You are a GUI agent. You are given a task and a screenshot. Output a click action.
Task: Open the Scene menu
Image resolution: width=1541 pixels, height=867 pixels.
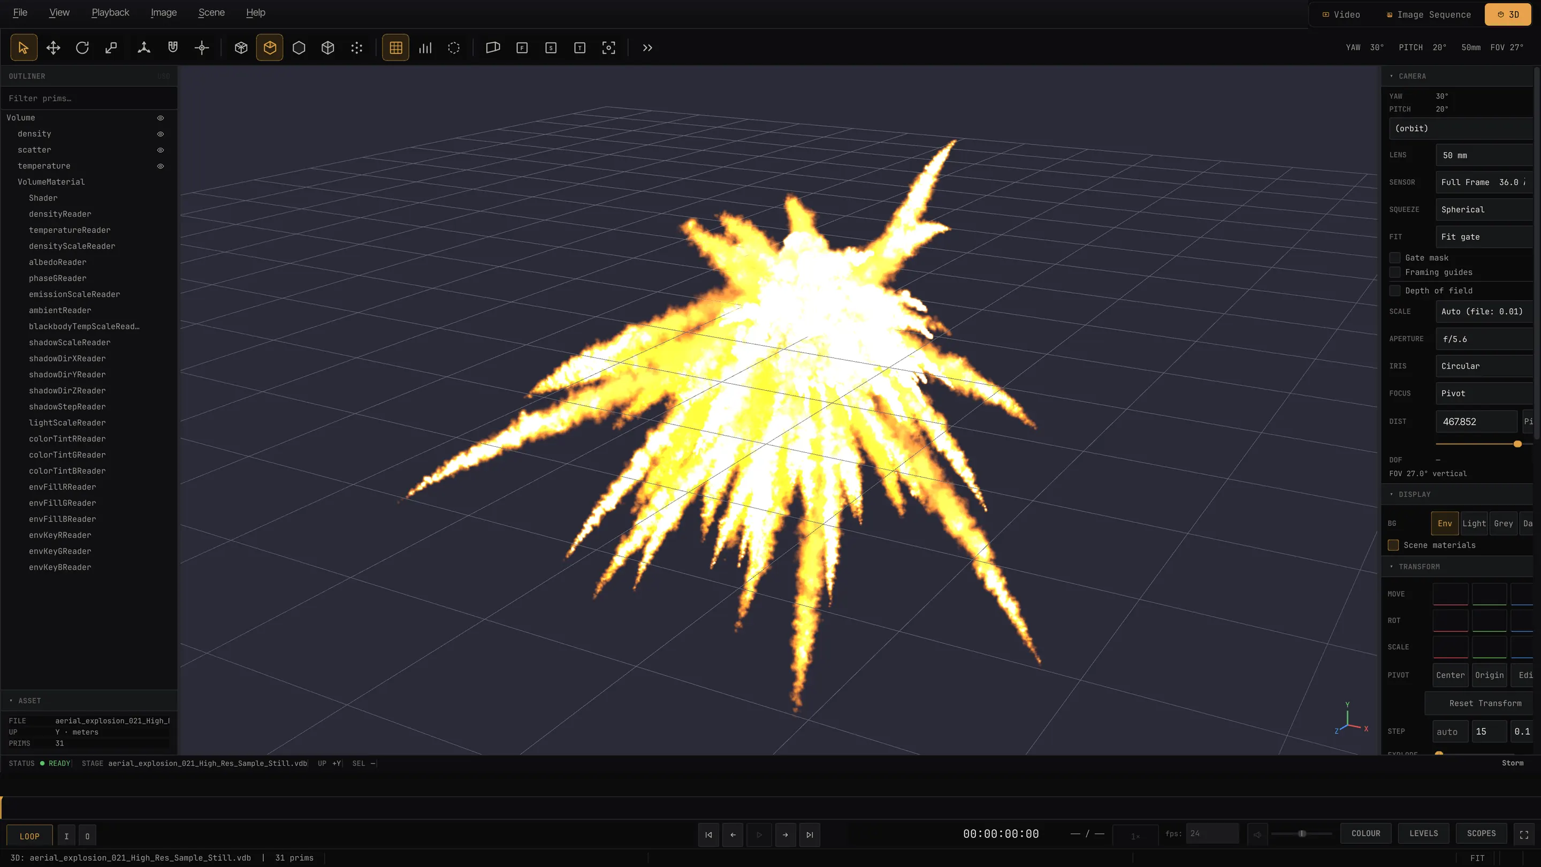(x=211, y=12)
